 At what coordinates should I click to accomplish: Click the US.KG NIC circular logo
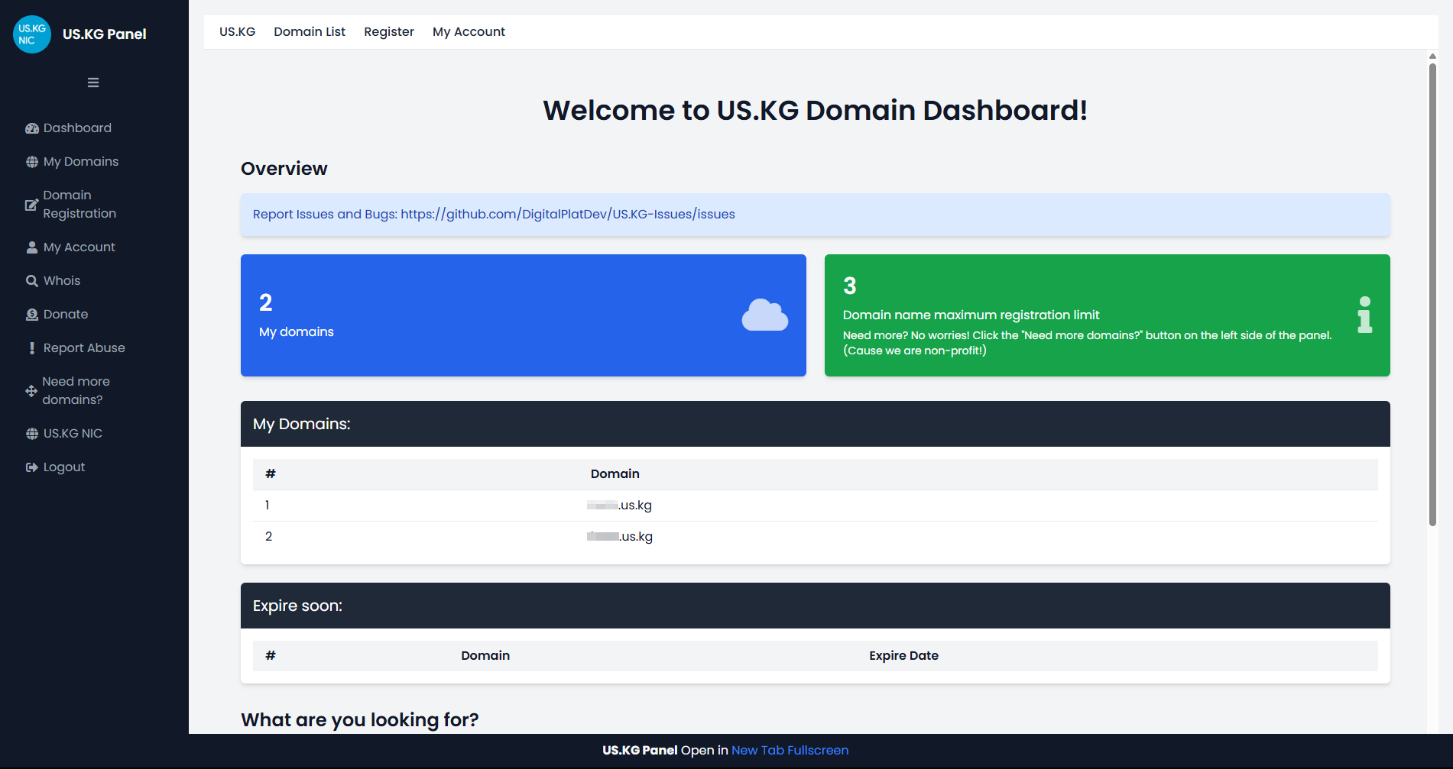(x=32, y=34)
